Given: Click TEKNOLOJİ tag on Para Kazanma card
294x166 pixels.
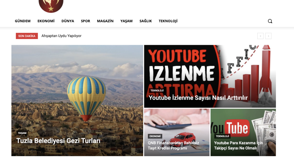Looking at the screenshot, I should pos(222,136).
